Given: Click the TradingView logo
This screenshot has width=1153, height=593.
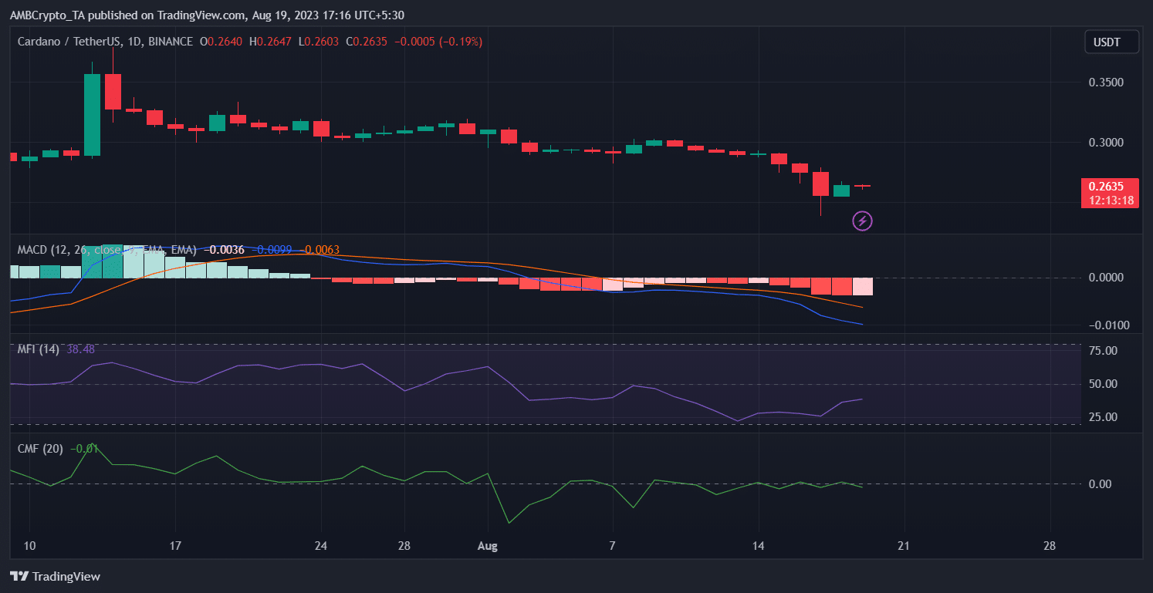Looking at the screenshot, I should click(x=55, y=576).
